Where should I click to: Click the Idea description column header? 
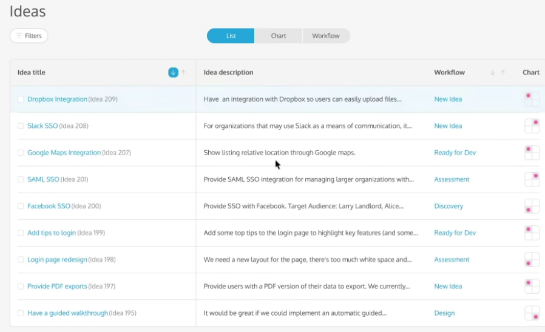point(228,73)
